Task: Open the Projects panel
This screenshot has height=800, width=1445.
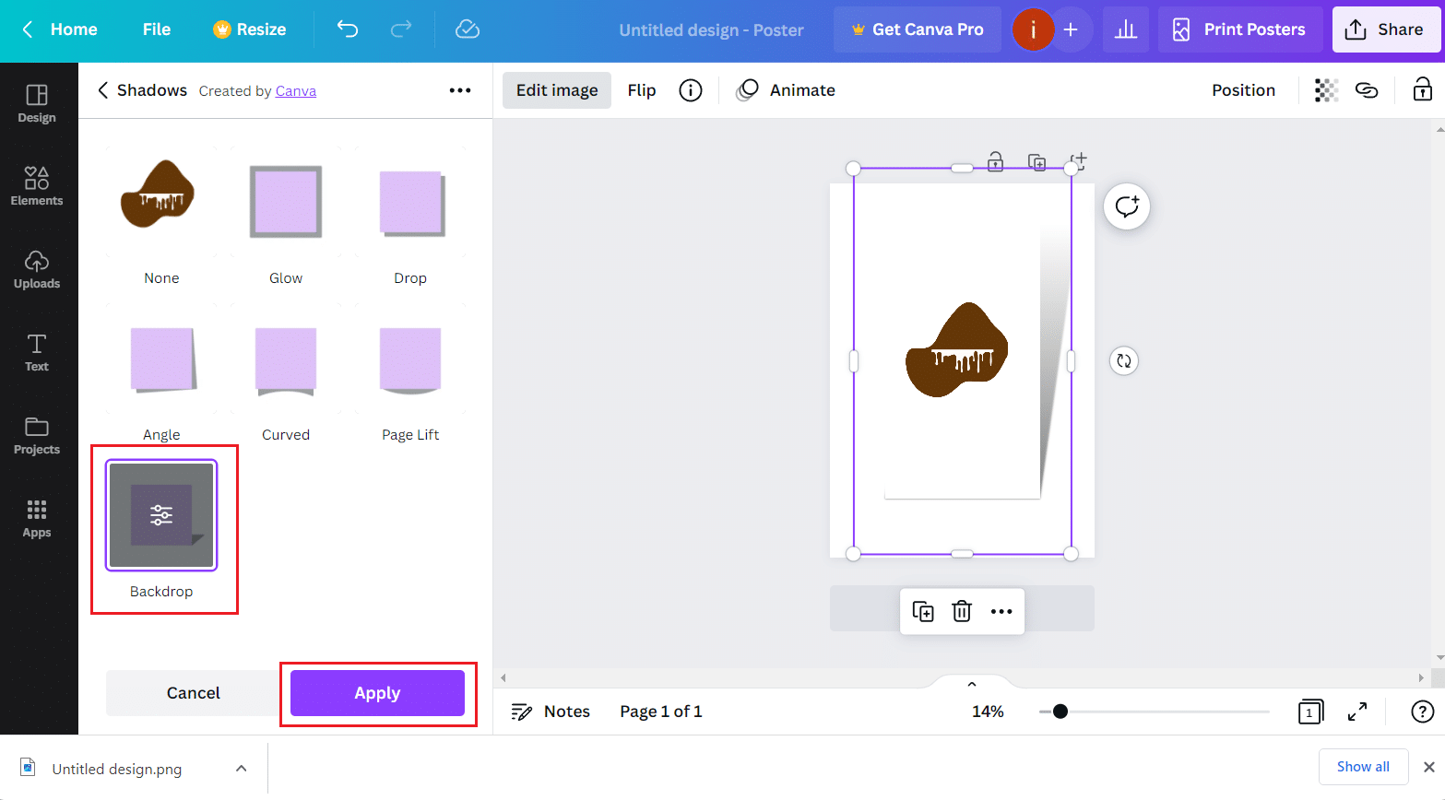Action: [x=37, y=436]
